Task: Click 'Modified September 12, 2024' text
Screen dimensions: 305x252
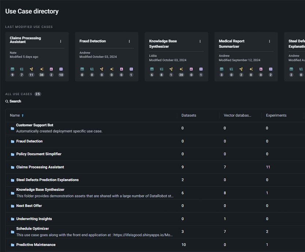Action: (x=240, y=60)
